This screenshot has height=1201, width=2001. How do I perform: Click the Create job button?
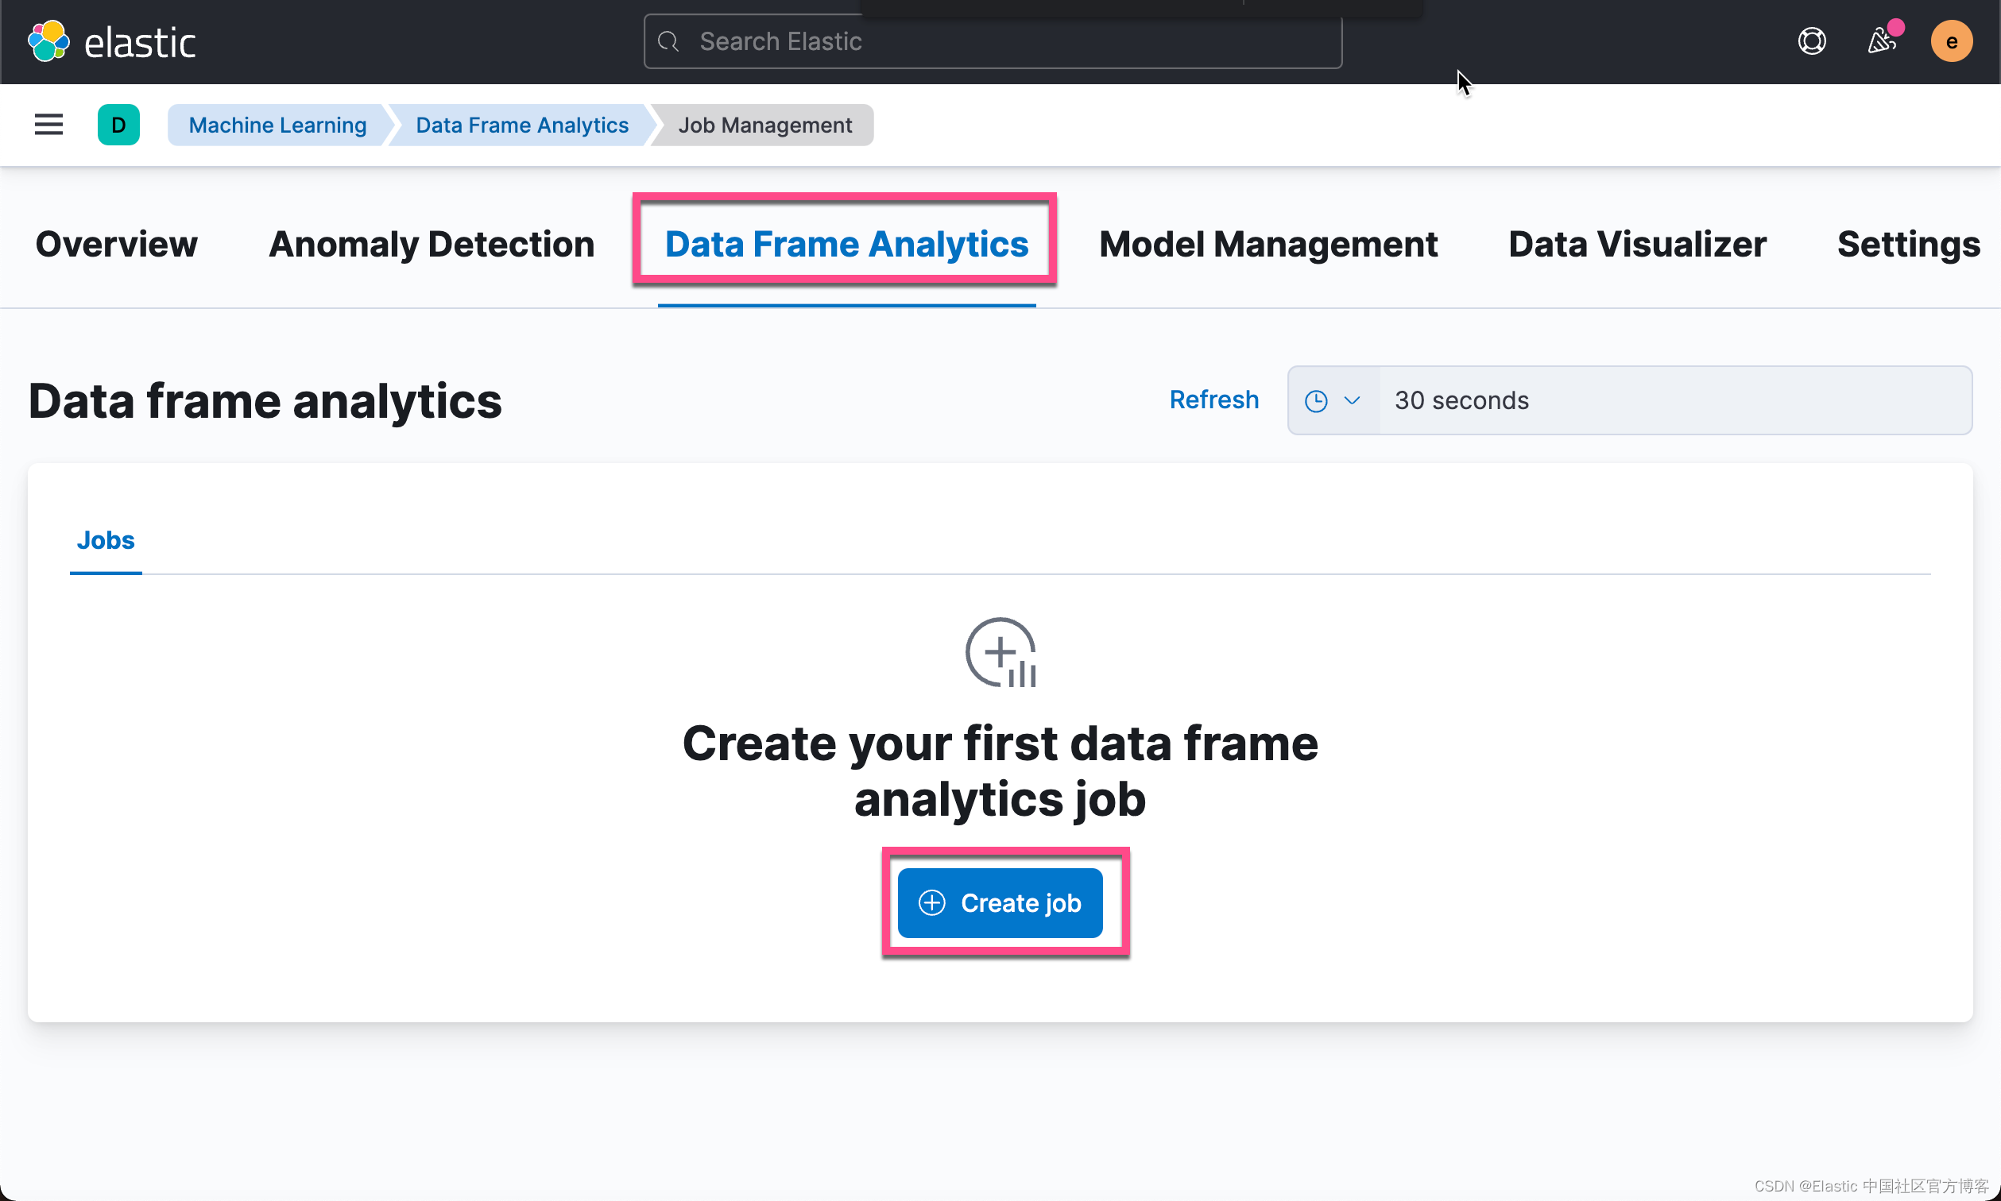[x=1000, y=903]
